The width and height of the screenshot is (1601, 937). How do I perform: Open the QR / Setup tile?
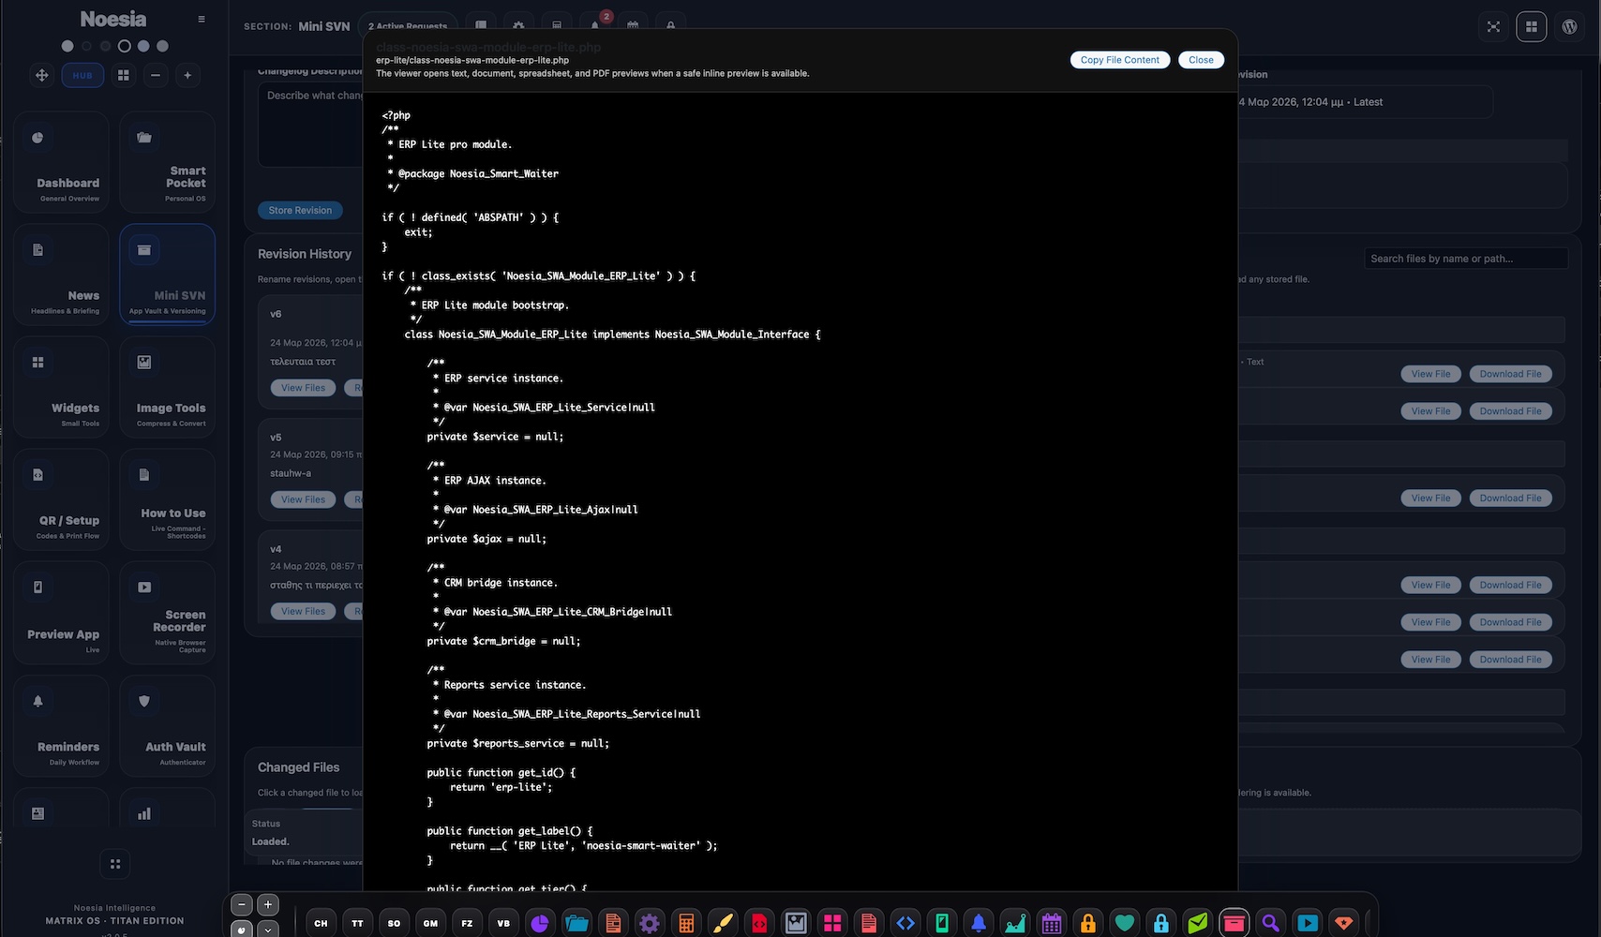click(x=61, y=499)
